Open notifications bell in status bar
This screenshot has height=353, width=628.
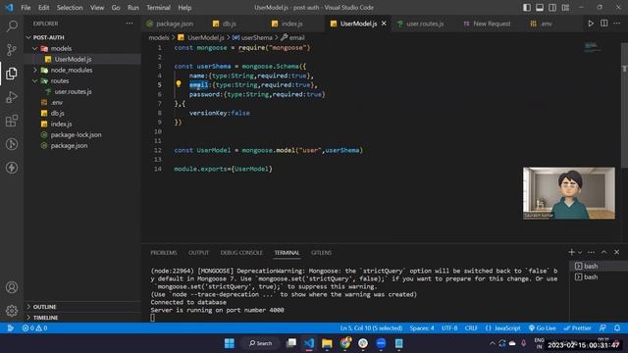[617, 328]
